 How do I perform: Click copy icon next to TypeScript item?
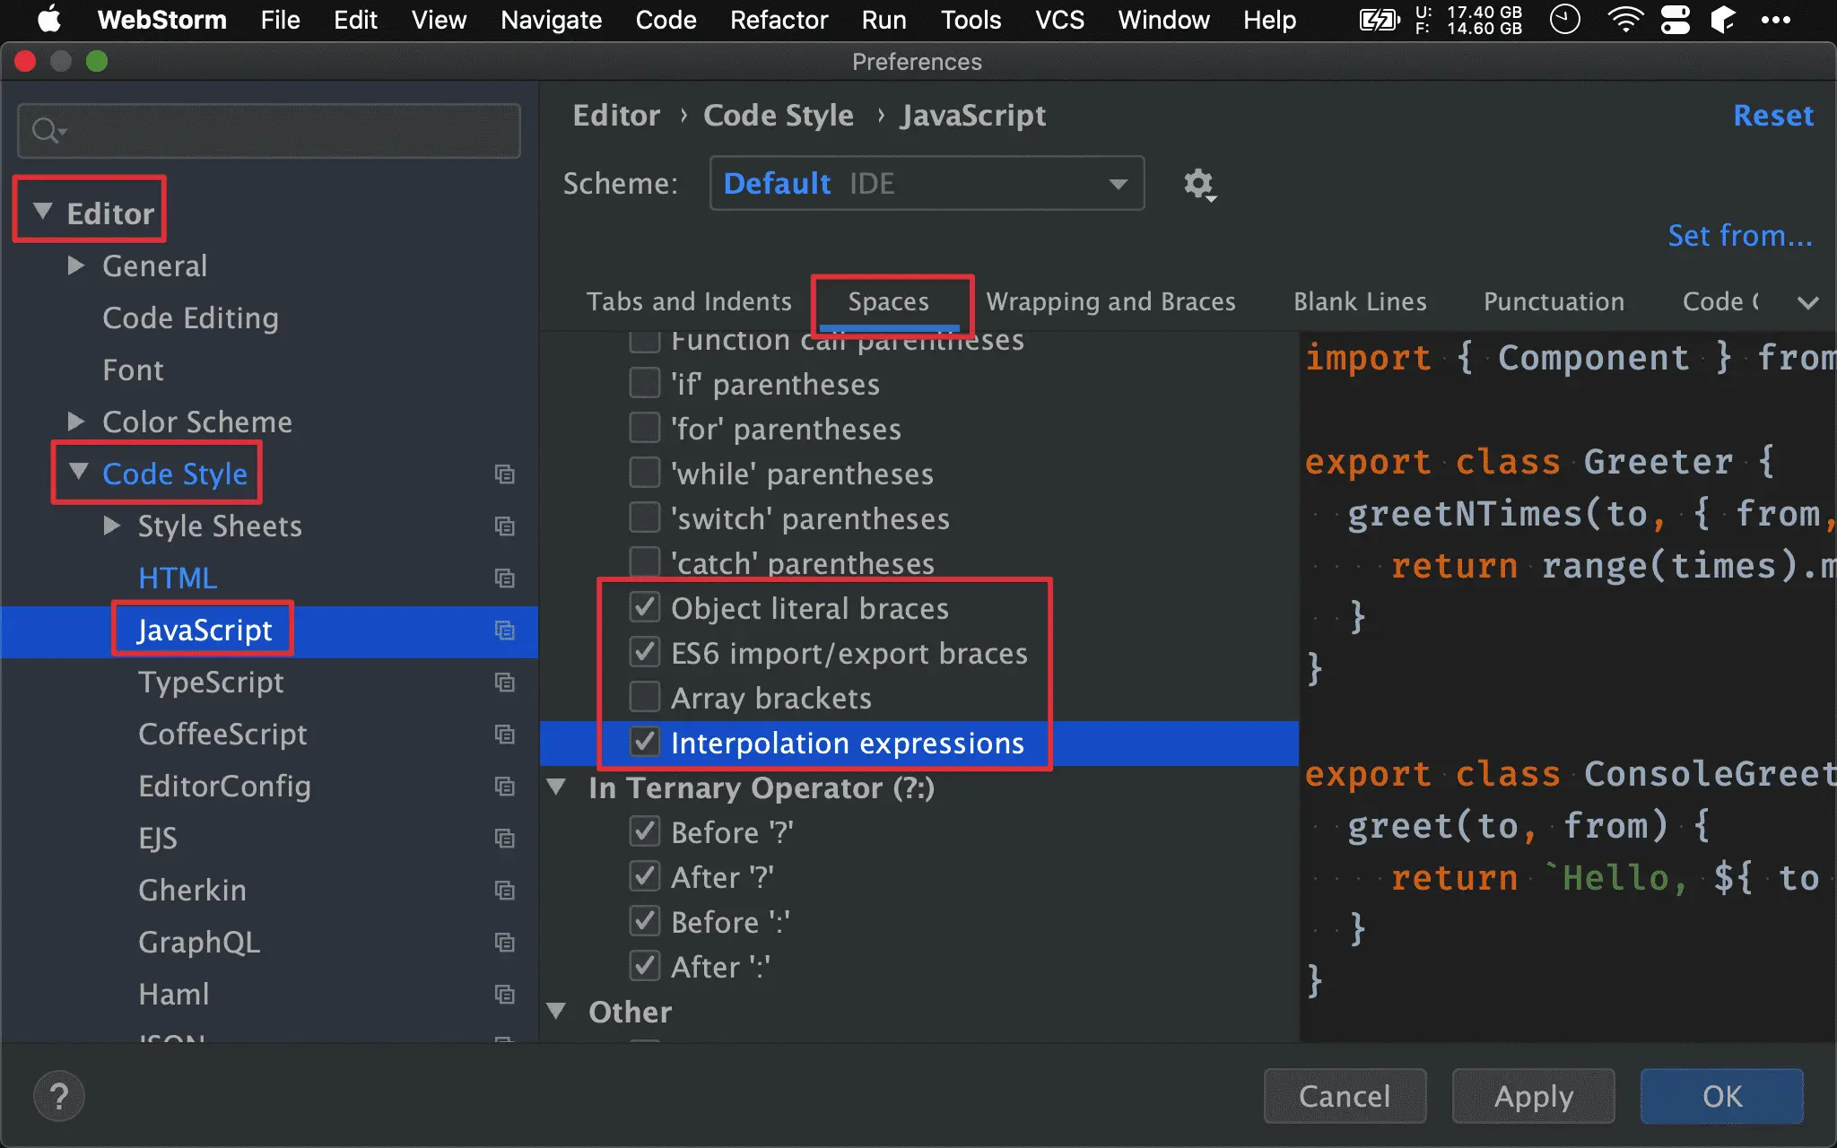tap(505, 683)
